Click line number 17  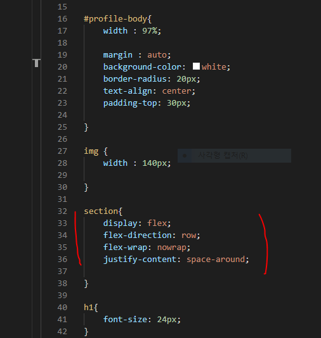click(62, 31)
